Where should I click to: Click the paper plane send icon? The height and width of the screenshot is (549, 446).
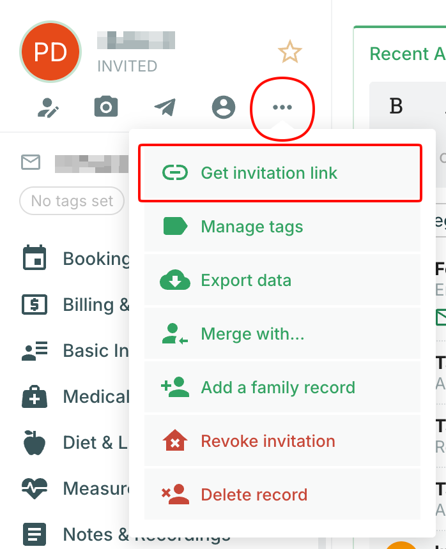click(165, 108)
